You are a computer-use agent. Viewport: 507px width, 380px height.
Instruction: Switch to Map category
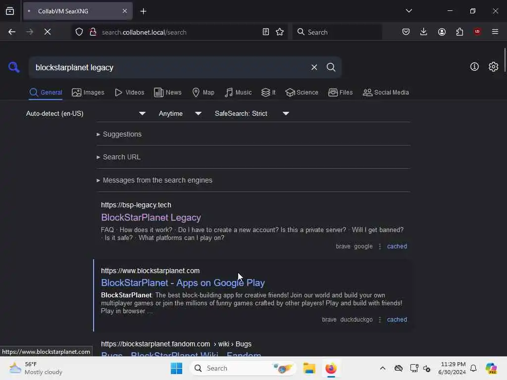203,93
